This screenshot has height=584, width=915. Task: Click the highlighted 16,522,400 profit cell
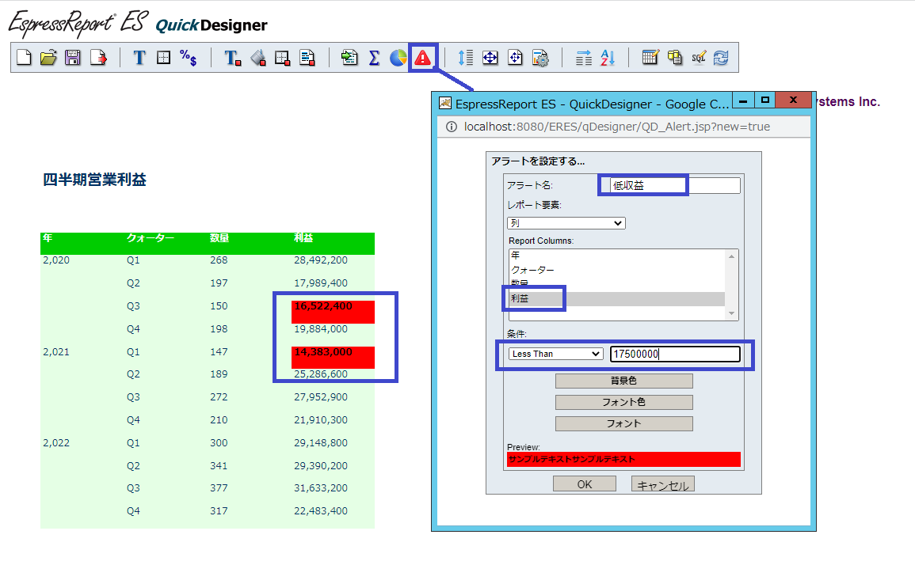333,311
